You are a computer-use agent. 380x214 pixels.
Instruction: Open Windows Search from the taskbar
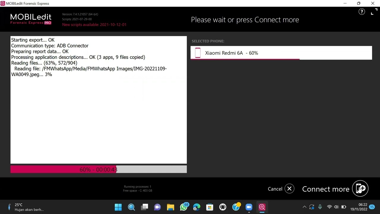point(131,207)
